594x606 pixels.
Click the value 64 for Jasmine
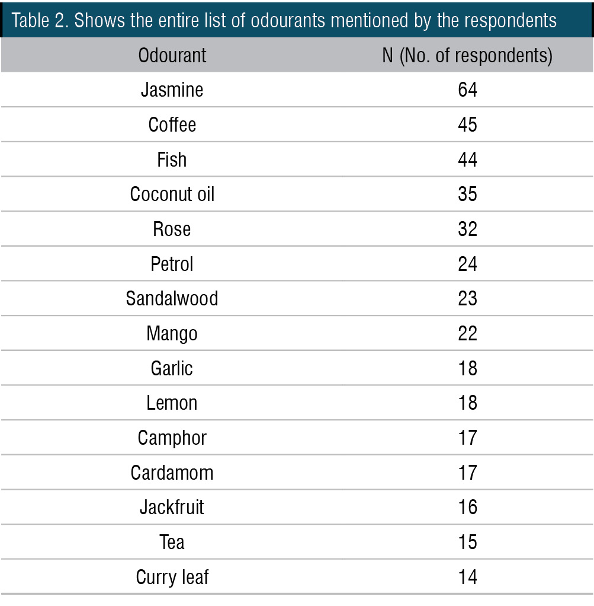click(467, 90)
